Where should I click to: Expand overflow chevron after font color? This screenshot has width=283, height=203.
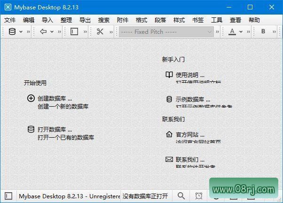(249, 32)
